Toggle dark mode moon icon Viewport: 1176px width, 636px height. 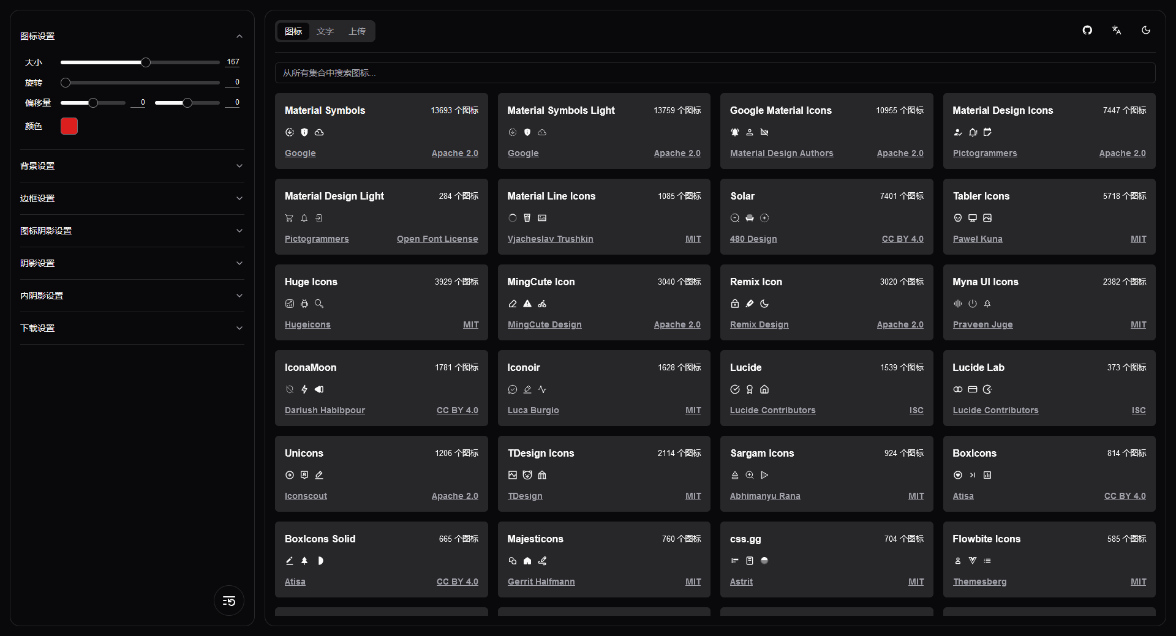[1146, 31]
